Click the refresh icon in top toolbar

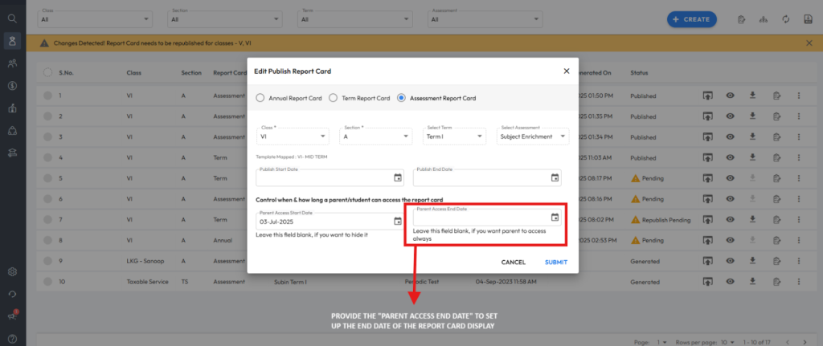point(784,19)
